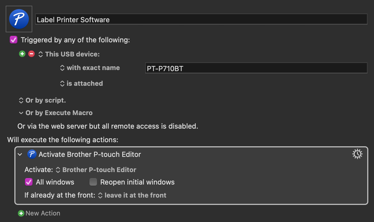Click the Brother P-touch Editor icon in the action
The height and width of the screenshot is (222, 374).
tap(32, 154)
